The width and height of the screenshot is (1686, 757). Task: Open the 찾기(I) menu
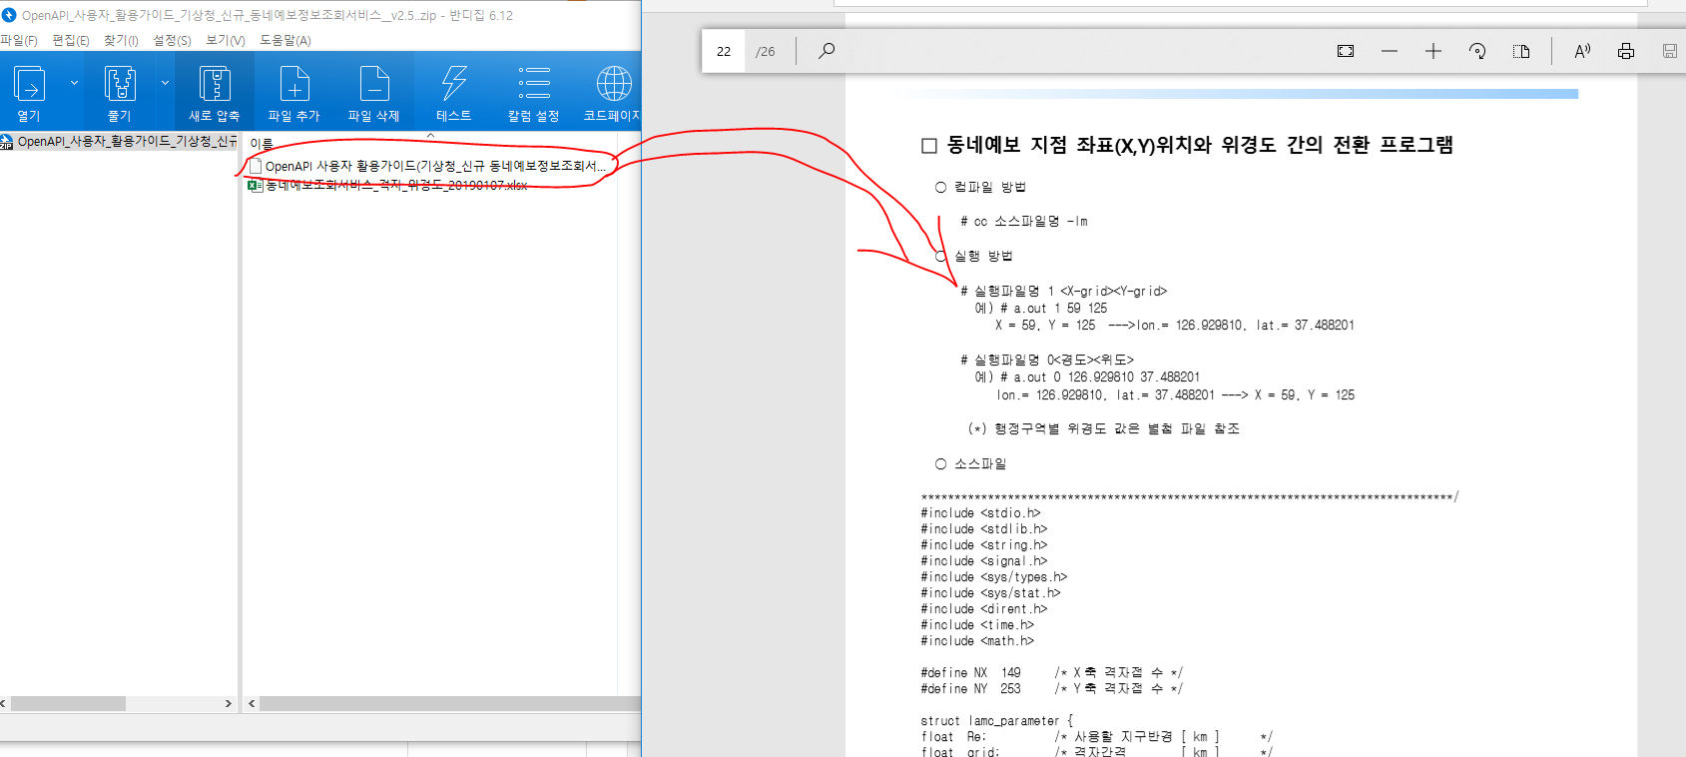point(121,41)
